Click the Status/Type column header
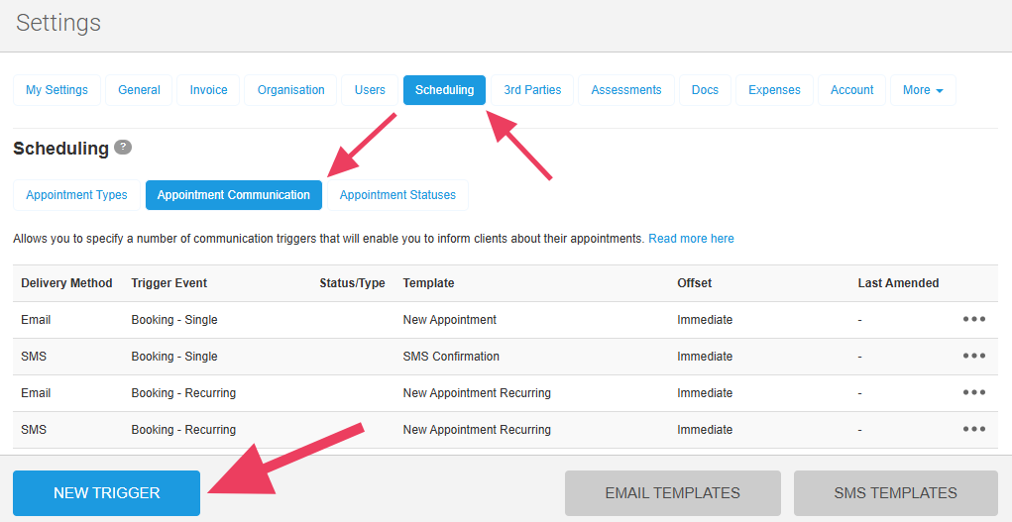The image size is (1012, 522). pyautogui.click(x=353, y=283)
